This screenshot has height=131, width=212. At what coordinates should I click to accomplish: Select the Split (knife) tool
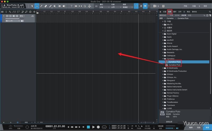tap(41, 6)
